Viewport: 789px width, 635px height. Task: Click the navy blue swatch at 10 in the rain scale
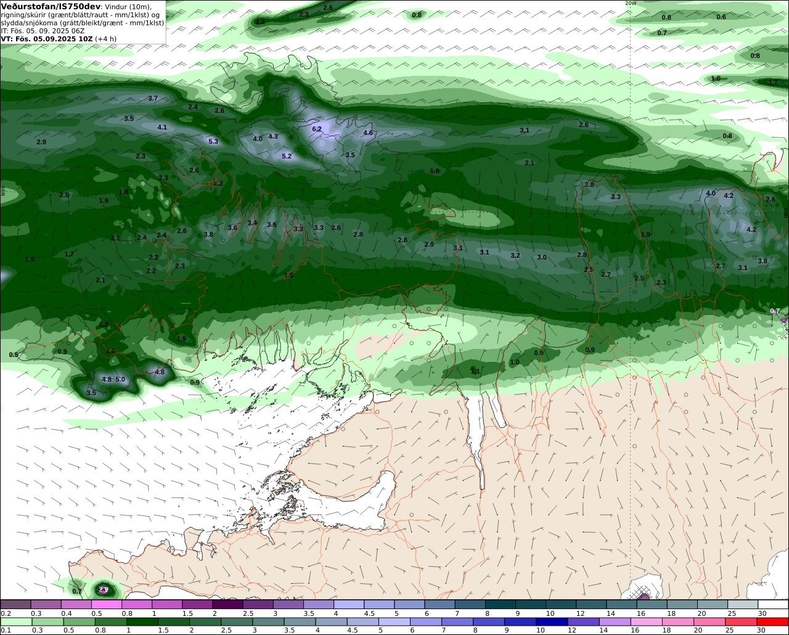(x=552, y=621)
